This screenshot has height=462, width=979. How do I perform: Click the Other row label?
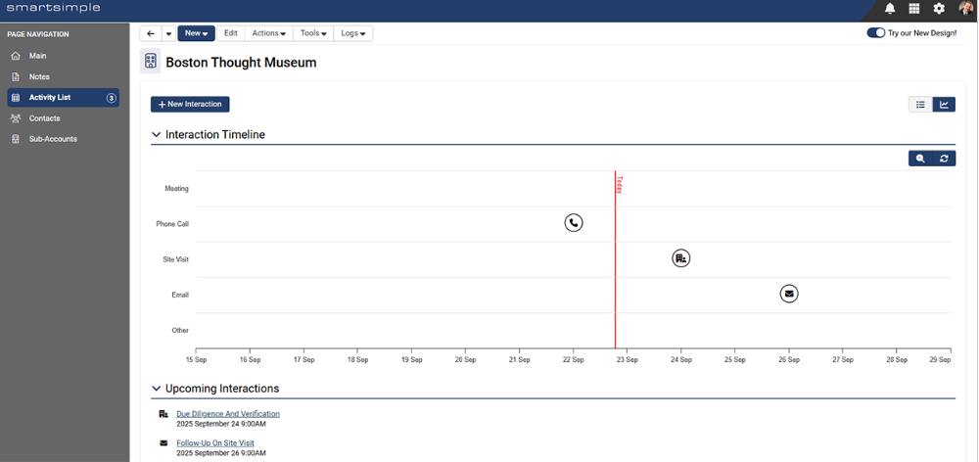[x=180, y=330]
